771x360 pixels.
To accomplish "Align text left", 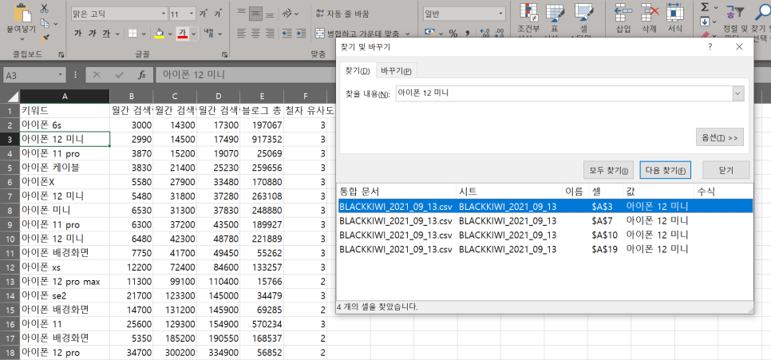I will [x=241, y=34].
